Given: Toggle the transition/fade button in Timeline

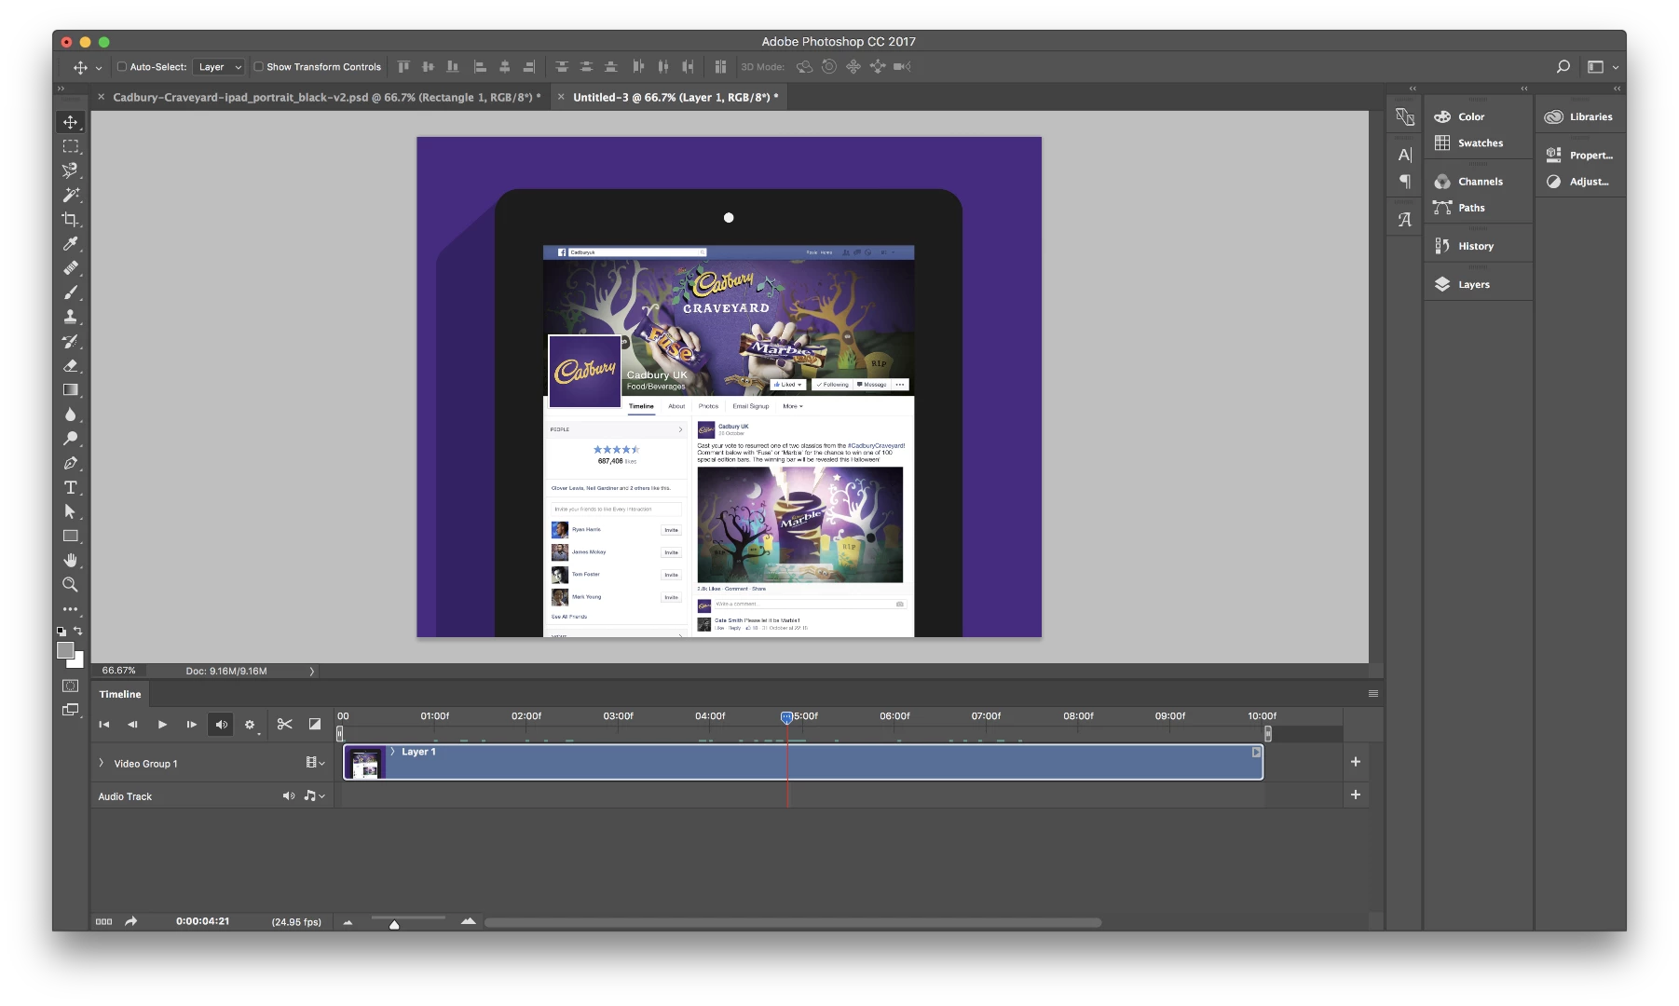Looking at the screenshot, I should click(315, 724).
